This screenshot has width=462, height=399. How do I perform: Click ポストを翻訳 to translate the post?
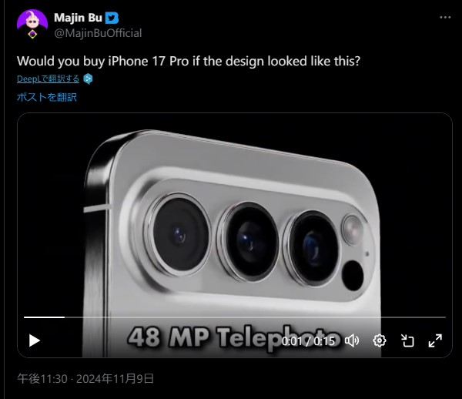(47, 97)
